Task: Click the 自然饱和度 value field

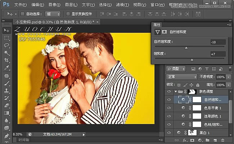Action: click(x=218, y=42)
